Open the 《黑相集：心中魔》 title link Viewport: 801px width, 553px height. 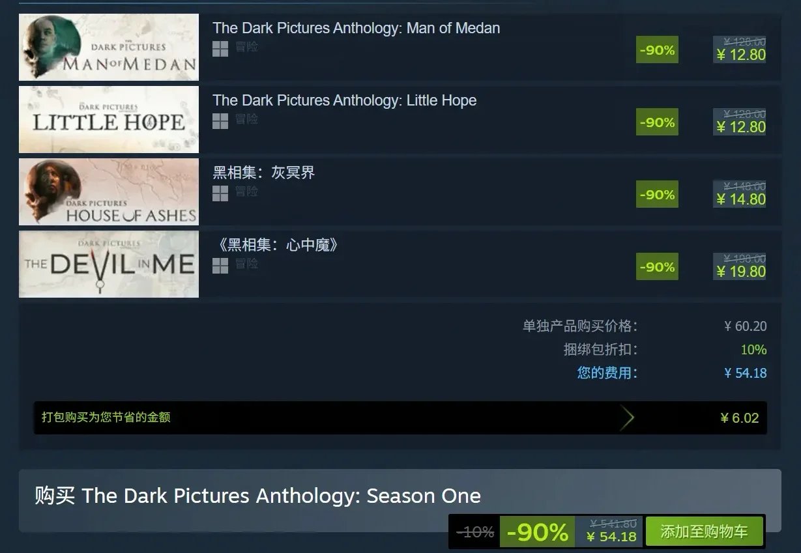point(277,245)
